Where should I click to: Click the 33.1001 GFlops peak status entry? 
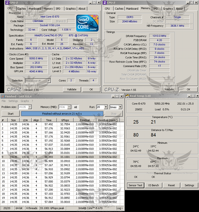click(52, 208)
